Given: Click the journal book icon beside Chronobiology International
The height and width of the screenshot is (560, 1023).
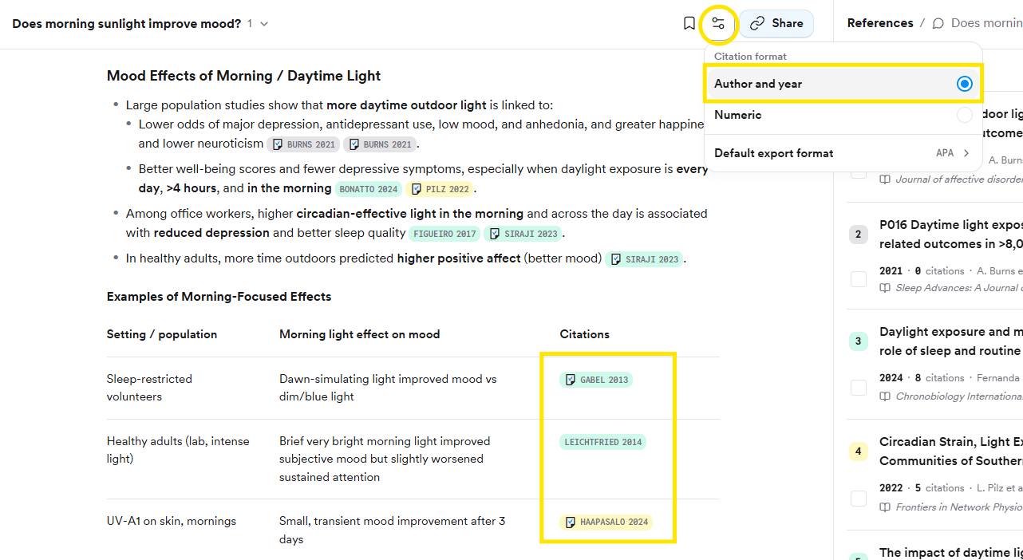Looking at the screenshot, I should pyautogui.click(x=885, y=396).
